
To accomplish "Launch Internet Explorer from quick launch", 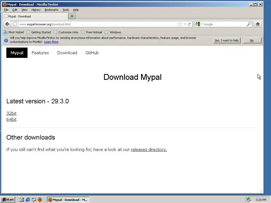I will coord(28,200).
